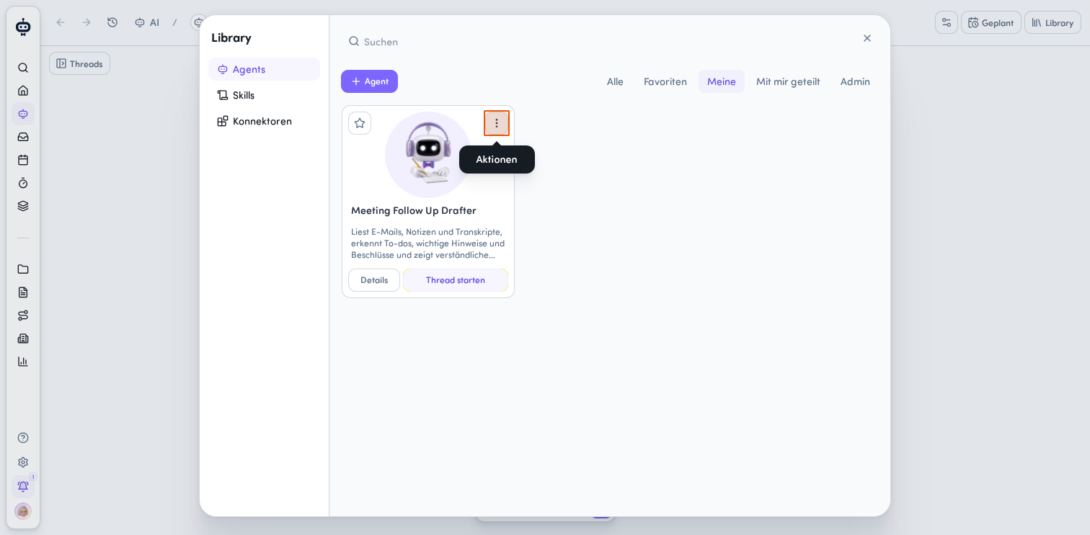Open the analytics chart icon in sidebar
This screenshot has height=535, width=1090.
pos(23,361)
